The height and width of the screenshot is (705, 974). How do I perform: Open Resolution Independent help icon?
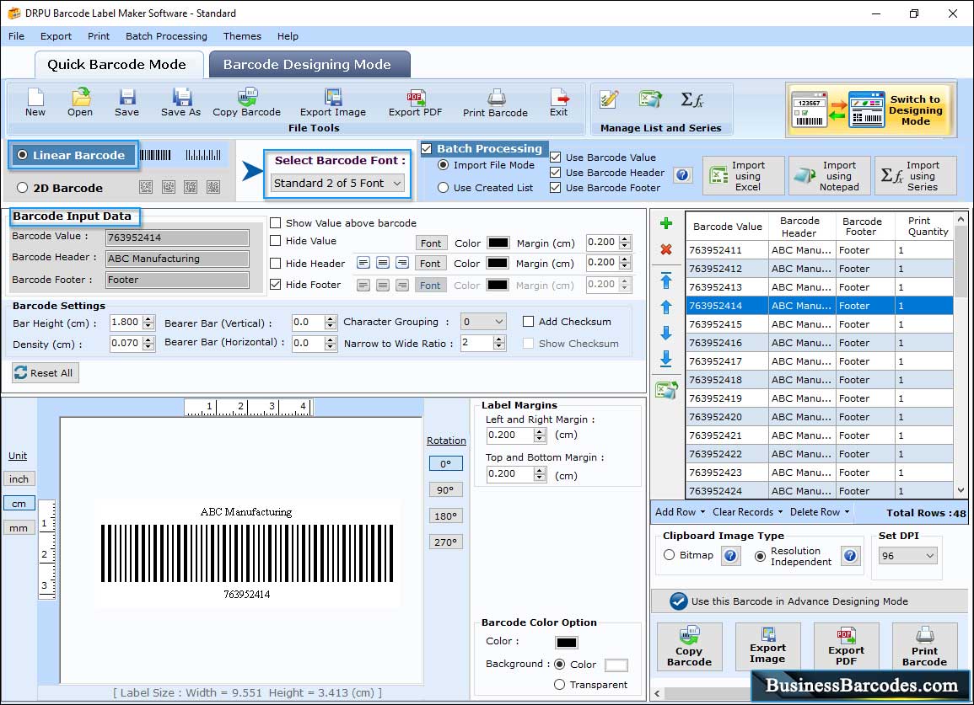pos(850,555)
